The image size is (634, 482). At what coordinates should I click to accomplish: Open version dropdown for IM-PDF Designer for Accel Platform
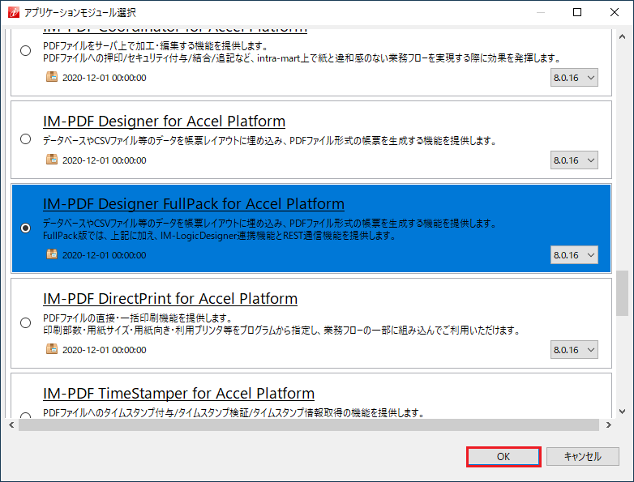(x=574, y=160)
